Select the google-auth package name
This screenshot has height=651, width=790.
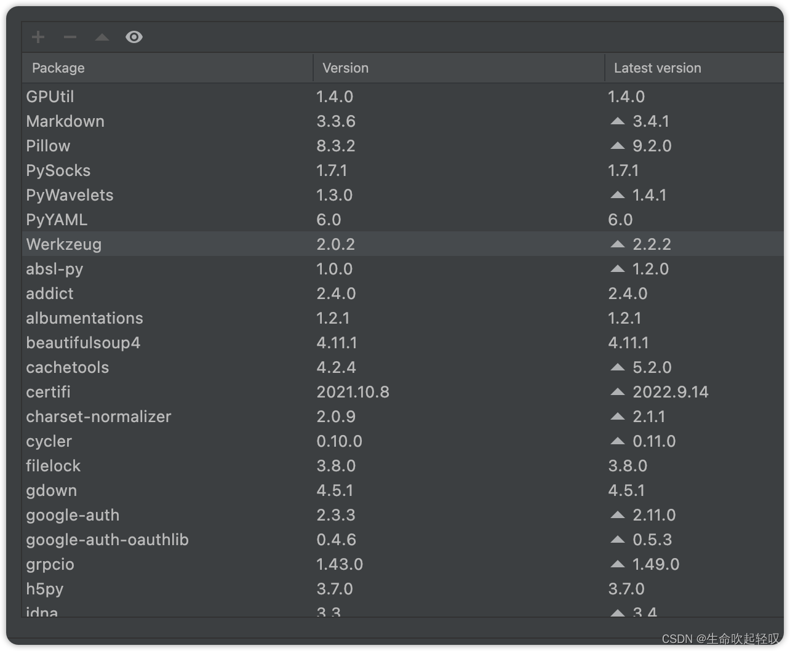[73, 515]
